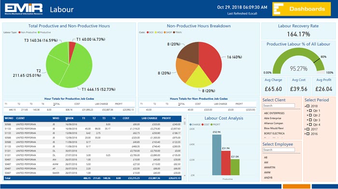Screen dimensions: 338x189
Task: Expand the Qtr 1 node arrow
Action: (x=308, y=111)
